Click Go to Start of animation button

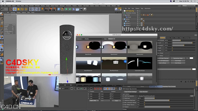(72, 89)
